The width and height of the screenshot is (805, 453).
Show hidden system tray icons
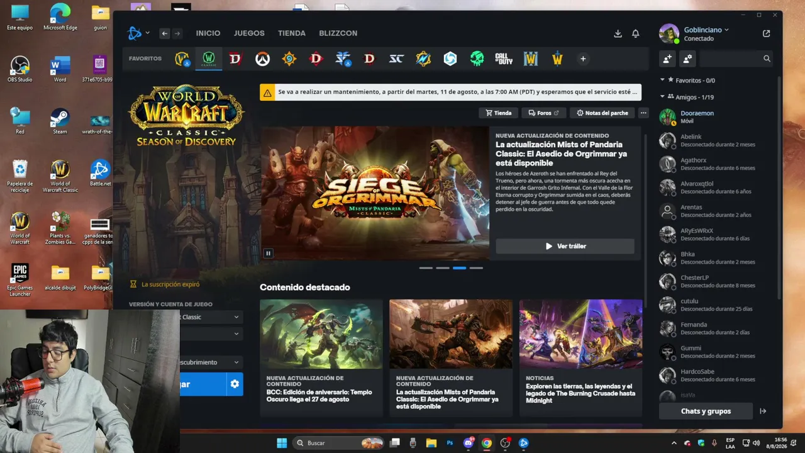tap(674, 443)
